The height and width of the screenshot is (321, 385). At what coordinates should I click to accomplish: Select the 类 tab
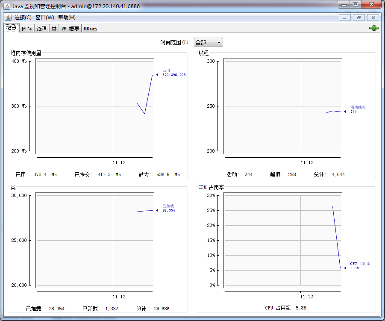(54, 29)
